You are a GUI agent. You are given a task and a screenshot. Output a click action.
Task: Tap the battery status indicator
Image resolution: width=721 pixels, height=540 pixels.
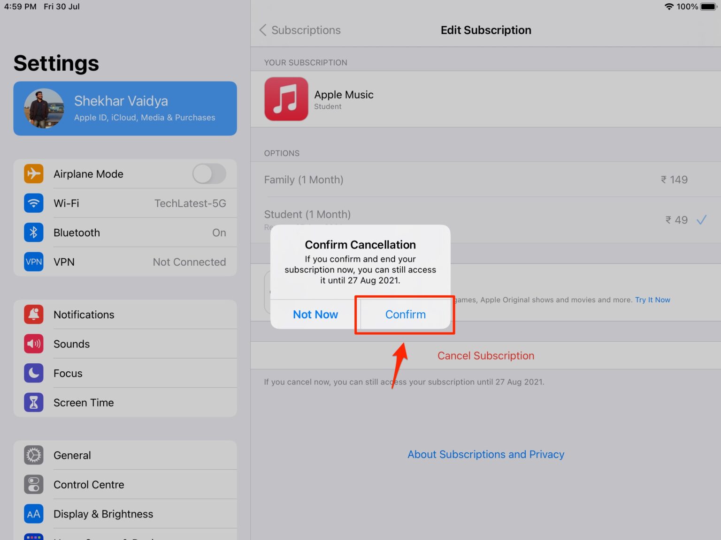coord(708,7)
